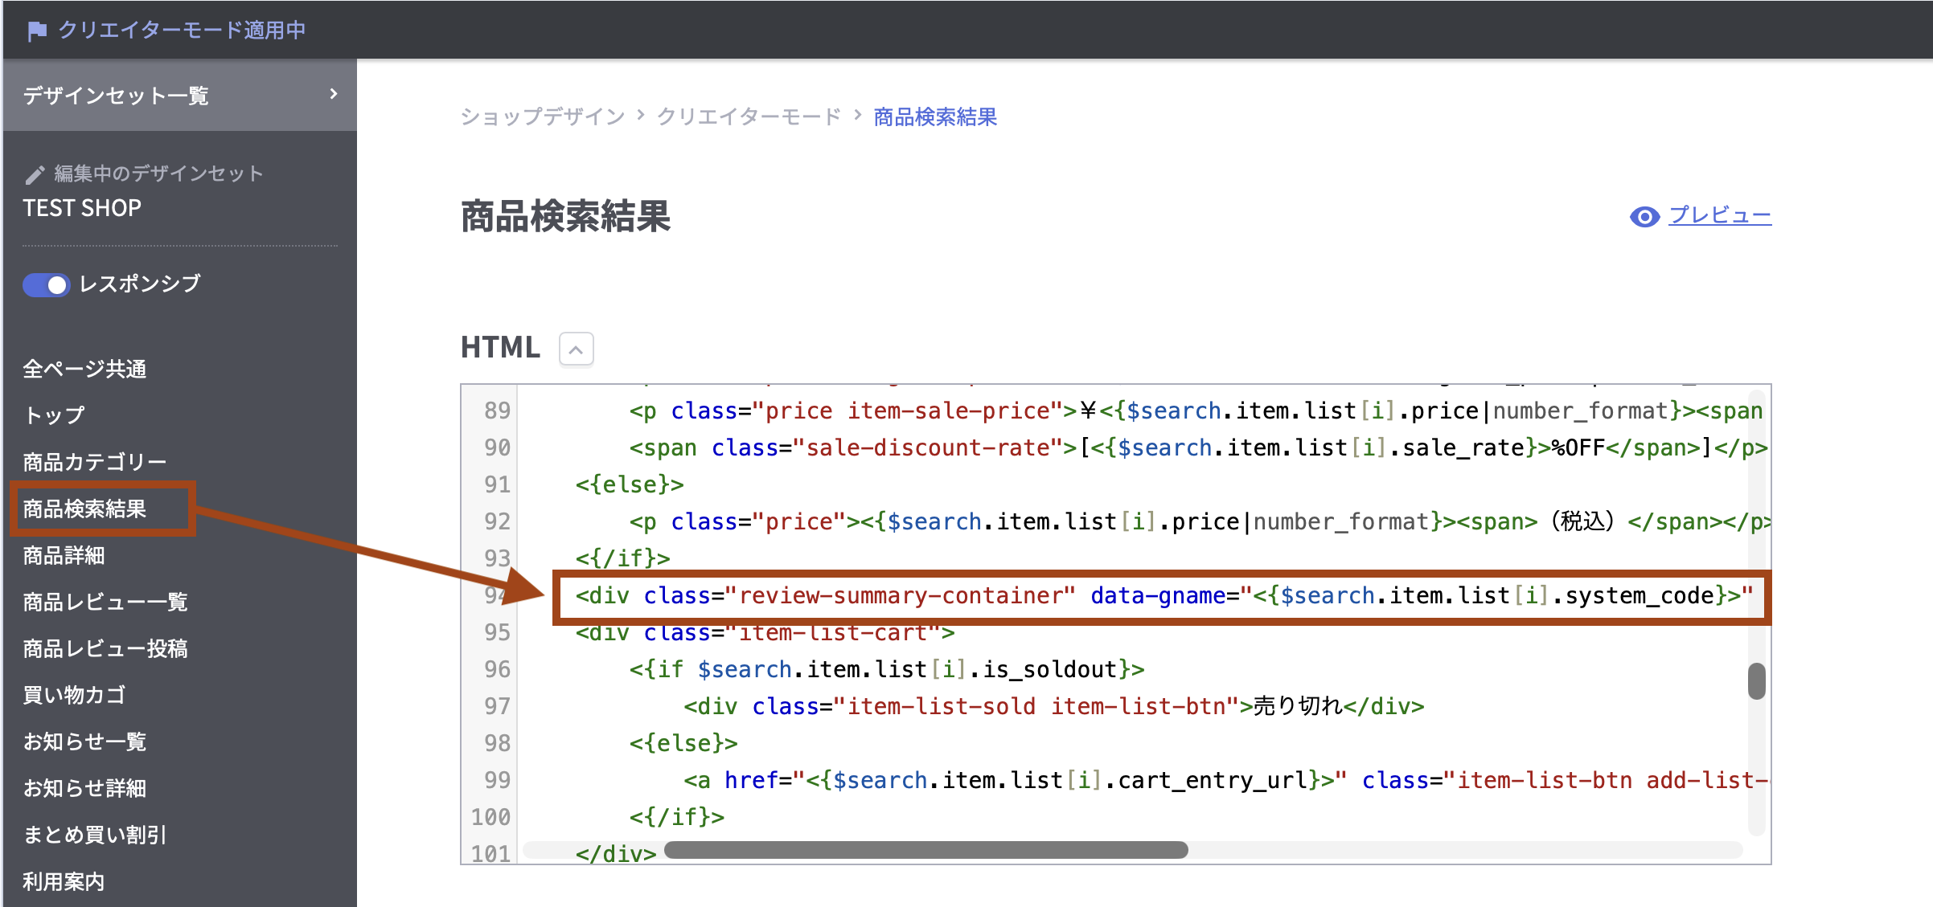Screen dimensions: 1933x907
Task: Toggle the レスポンシブ switch
Action: tap(47, 284)
